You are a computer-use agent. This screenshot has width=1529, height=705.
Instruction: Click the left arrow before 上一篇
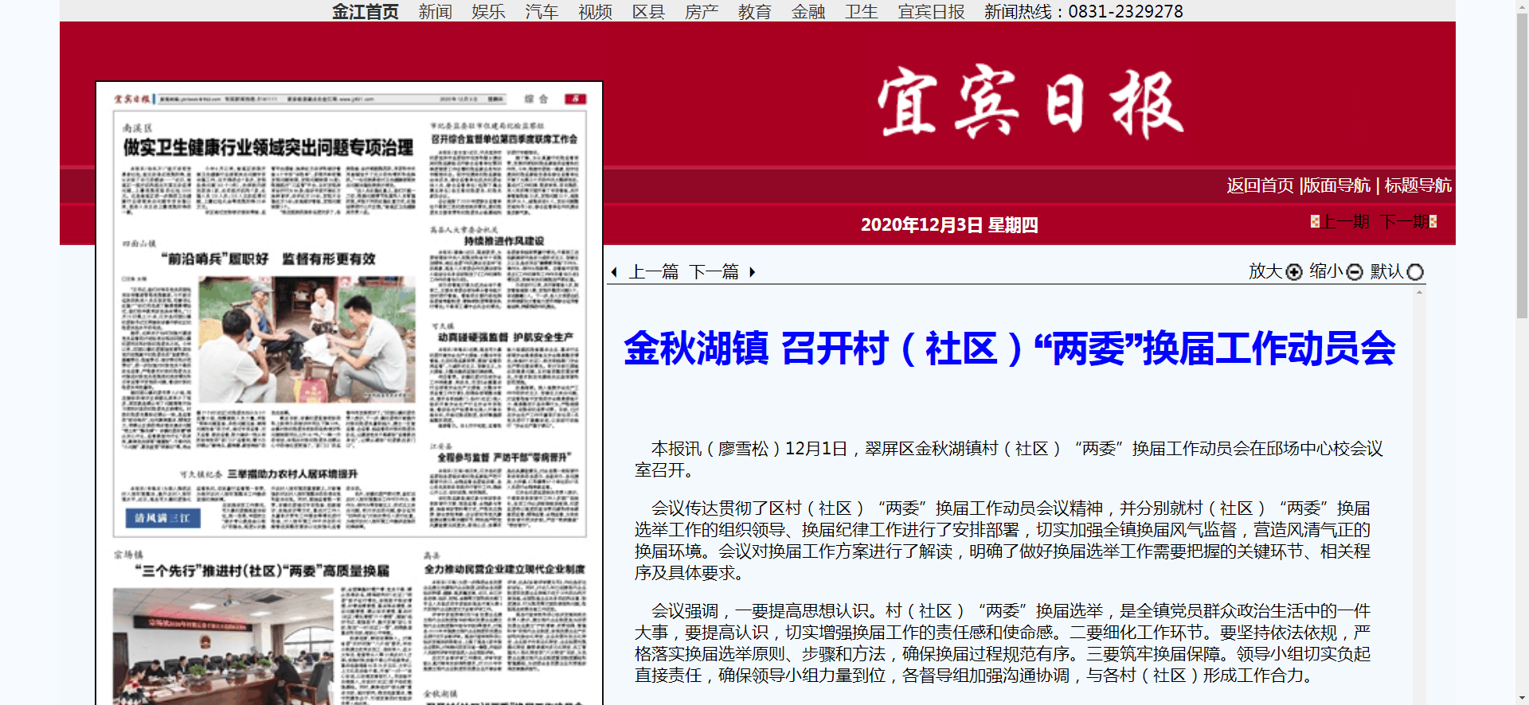614,272
